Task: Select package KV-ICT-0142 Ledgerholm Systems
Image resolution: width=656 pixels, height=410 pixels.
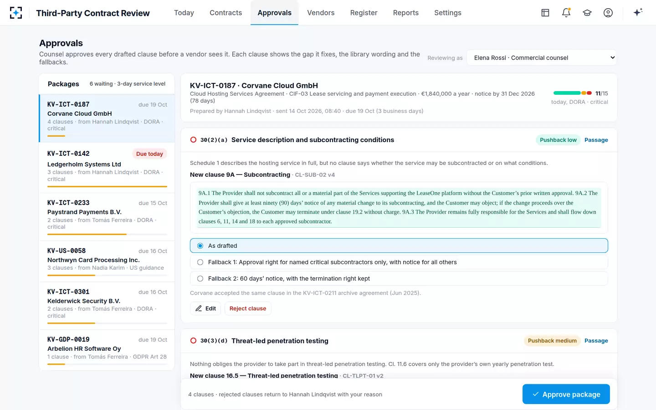Action: coord(107,168)
